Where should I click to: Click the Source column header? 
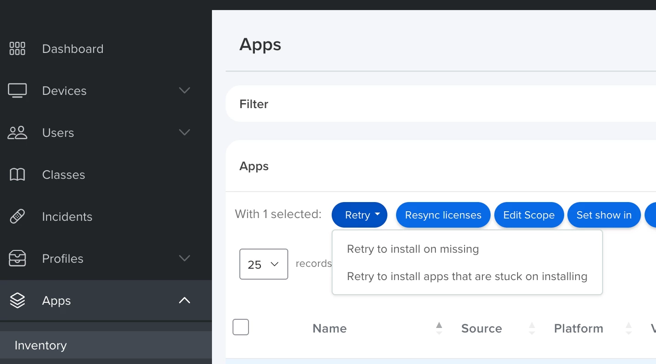pos(481,328)
